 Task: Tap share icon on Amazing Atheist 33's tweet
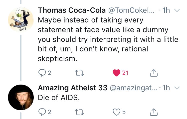[153, 112]
